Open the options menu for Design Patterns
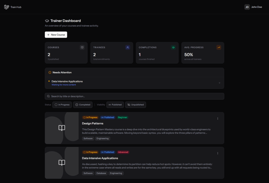The height and width of the screenshot is (183, 269). pos(218,119)
